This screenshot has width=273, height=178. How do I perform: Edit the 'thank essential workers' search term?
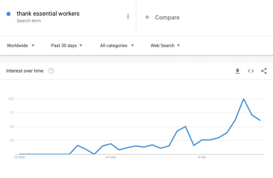click(x=48, y=14)
